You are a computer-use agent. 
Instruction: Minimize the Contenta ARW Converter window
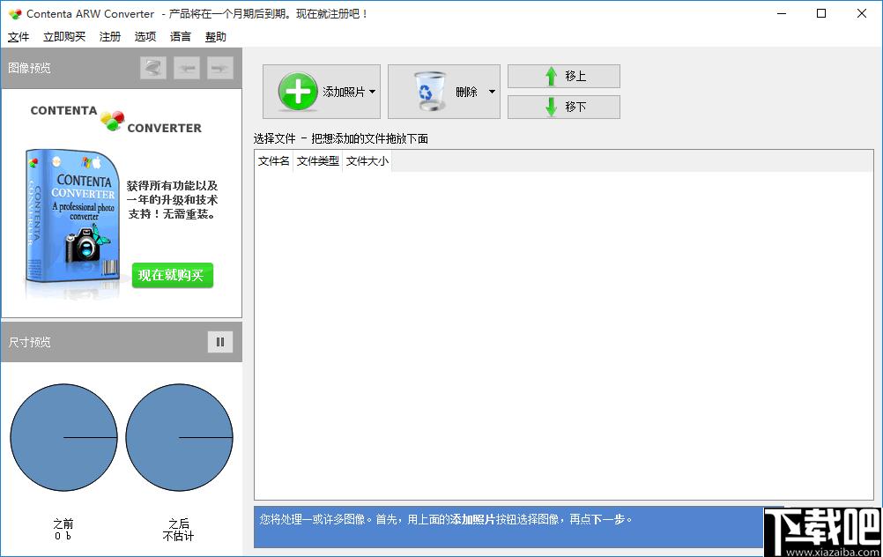click(x=781, y=13)
